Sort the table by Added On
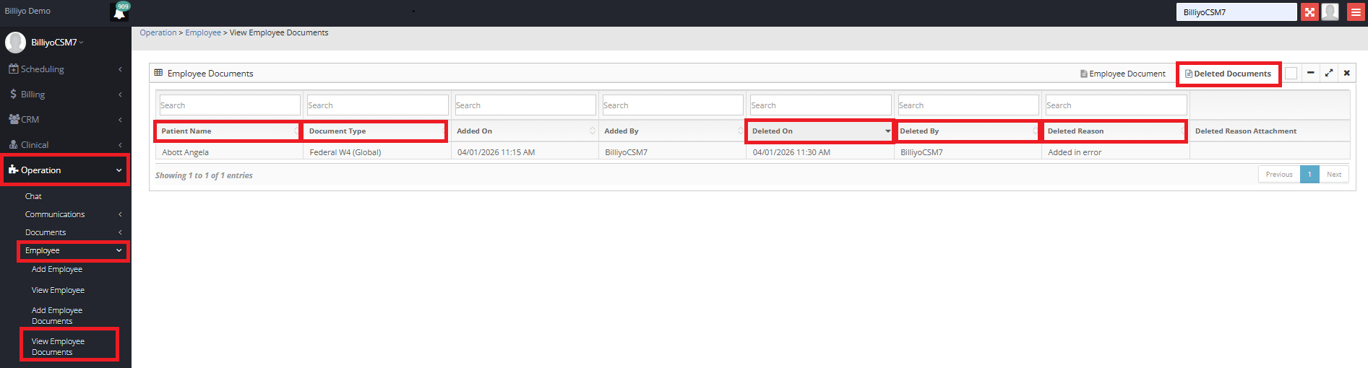 (525, 131)
